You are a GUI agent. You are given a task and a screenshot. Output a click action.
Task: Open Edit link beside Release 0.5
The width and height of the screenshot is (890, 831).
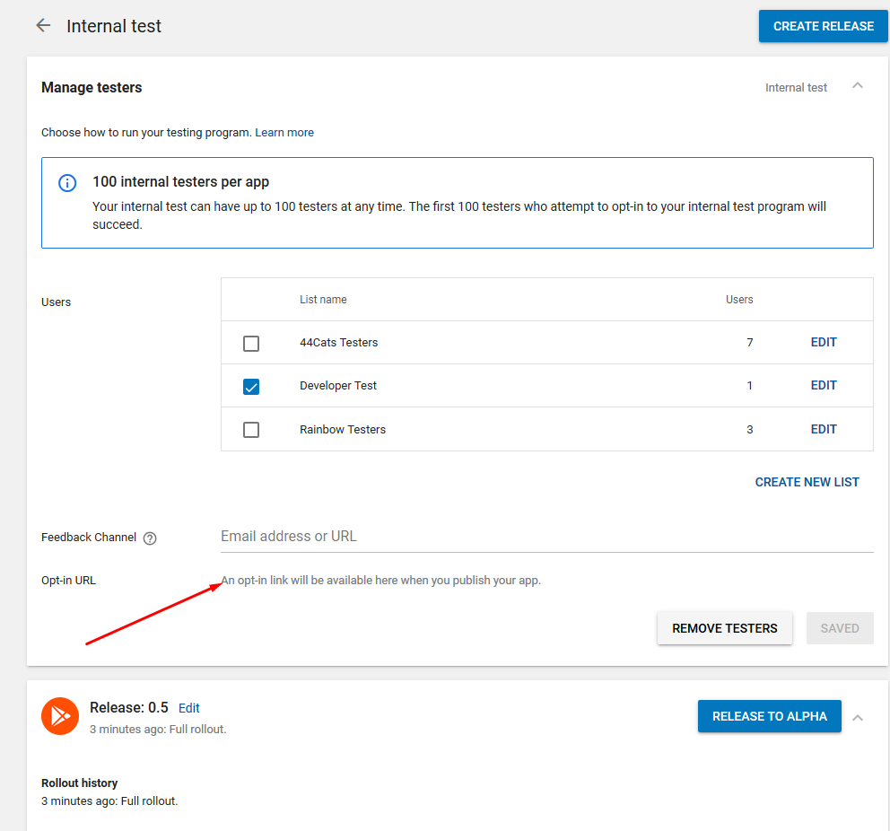(188, 708)
